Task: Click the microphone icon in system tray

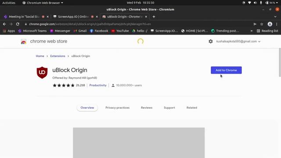Action: [261, 3]
